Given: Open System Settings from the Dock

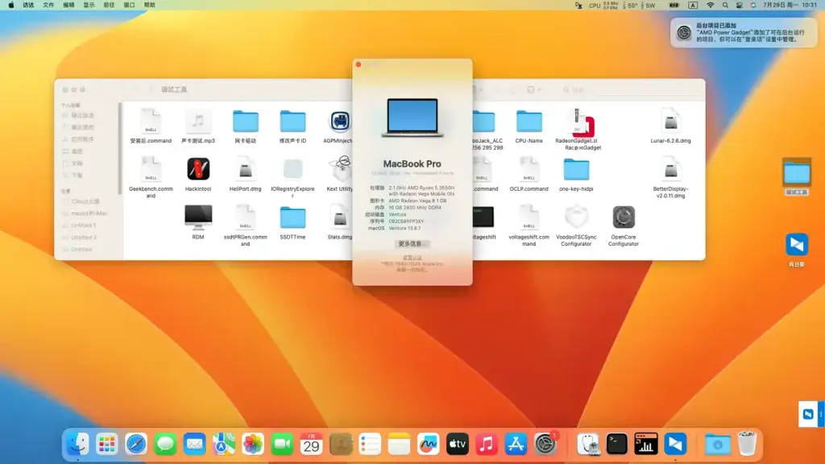Looking at the screenshot, I should 545,445.
